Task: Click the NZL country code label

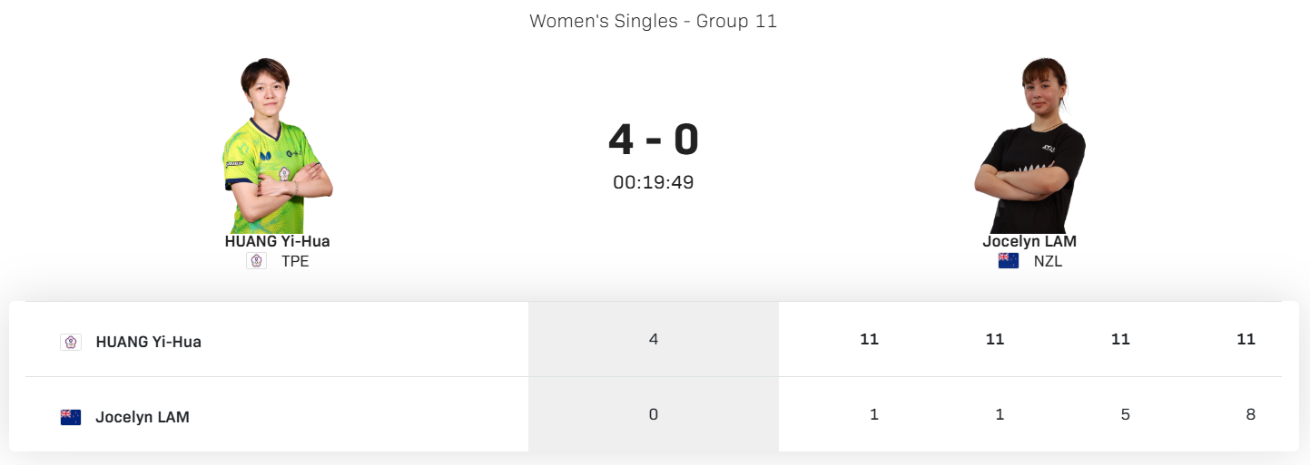Action: click(1048, 261)
